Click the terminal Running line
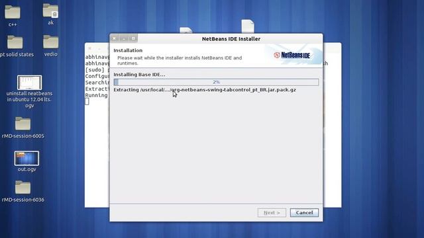424x238 pixels. click(x=97, y=95)
